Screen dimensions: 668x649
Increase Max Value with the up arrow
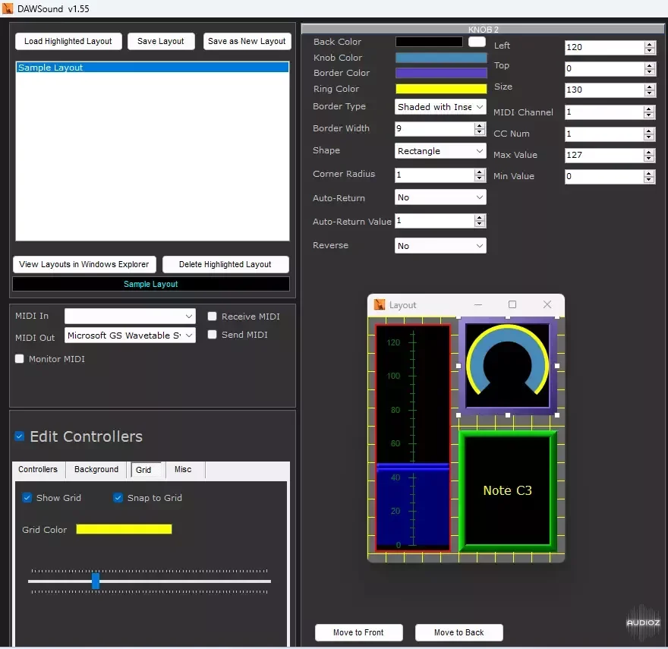click(x=649, y=152)
